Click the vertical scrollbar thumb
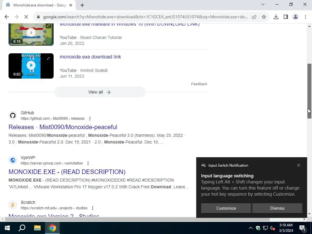Image resolution: width=312 pixels, height=234 pixels. [310, 91]
